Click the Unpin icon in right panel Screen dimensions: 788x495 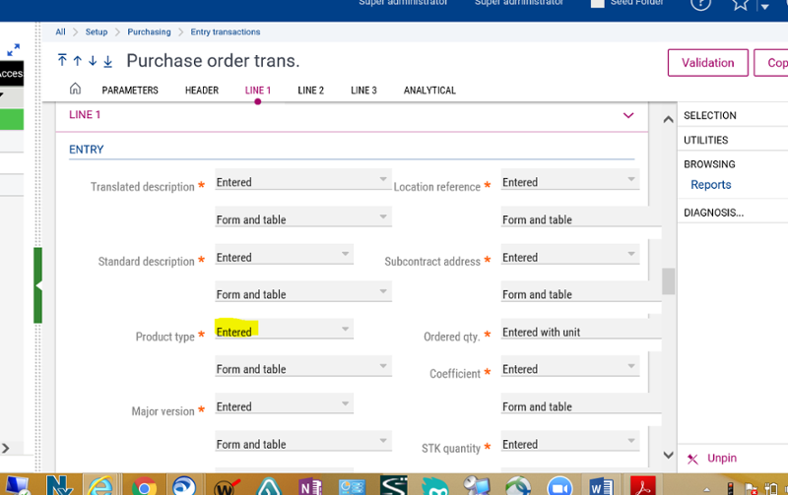[x=693, y=459]
